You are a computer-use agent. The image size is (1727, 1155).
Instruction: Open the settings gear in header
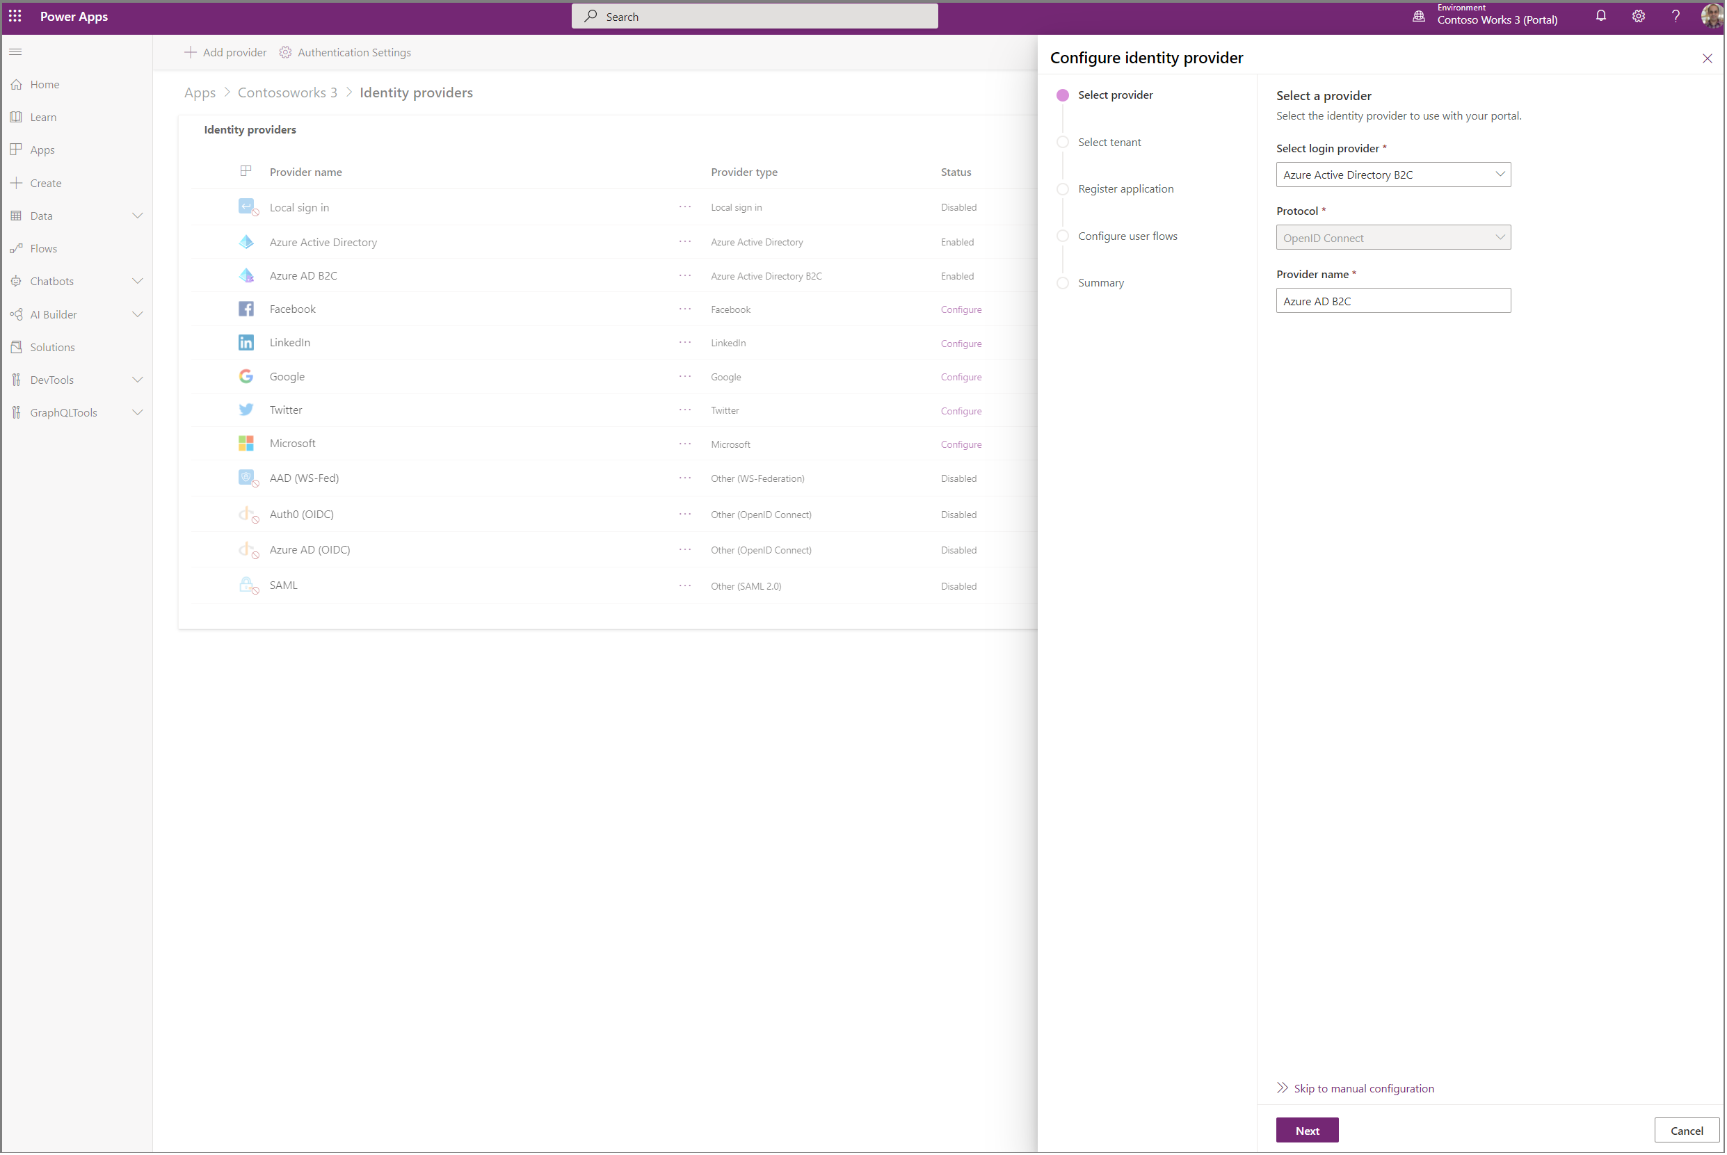coord(1638,16)
